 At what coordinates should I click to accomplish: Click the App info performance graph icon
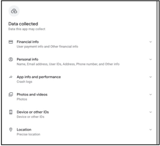click(11, 77)
